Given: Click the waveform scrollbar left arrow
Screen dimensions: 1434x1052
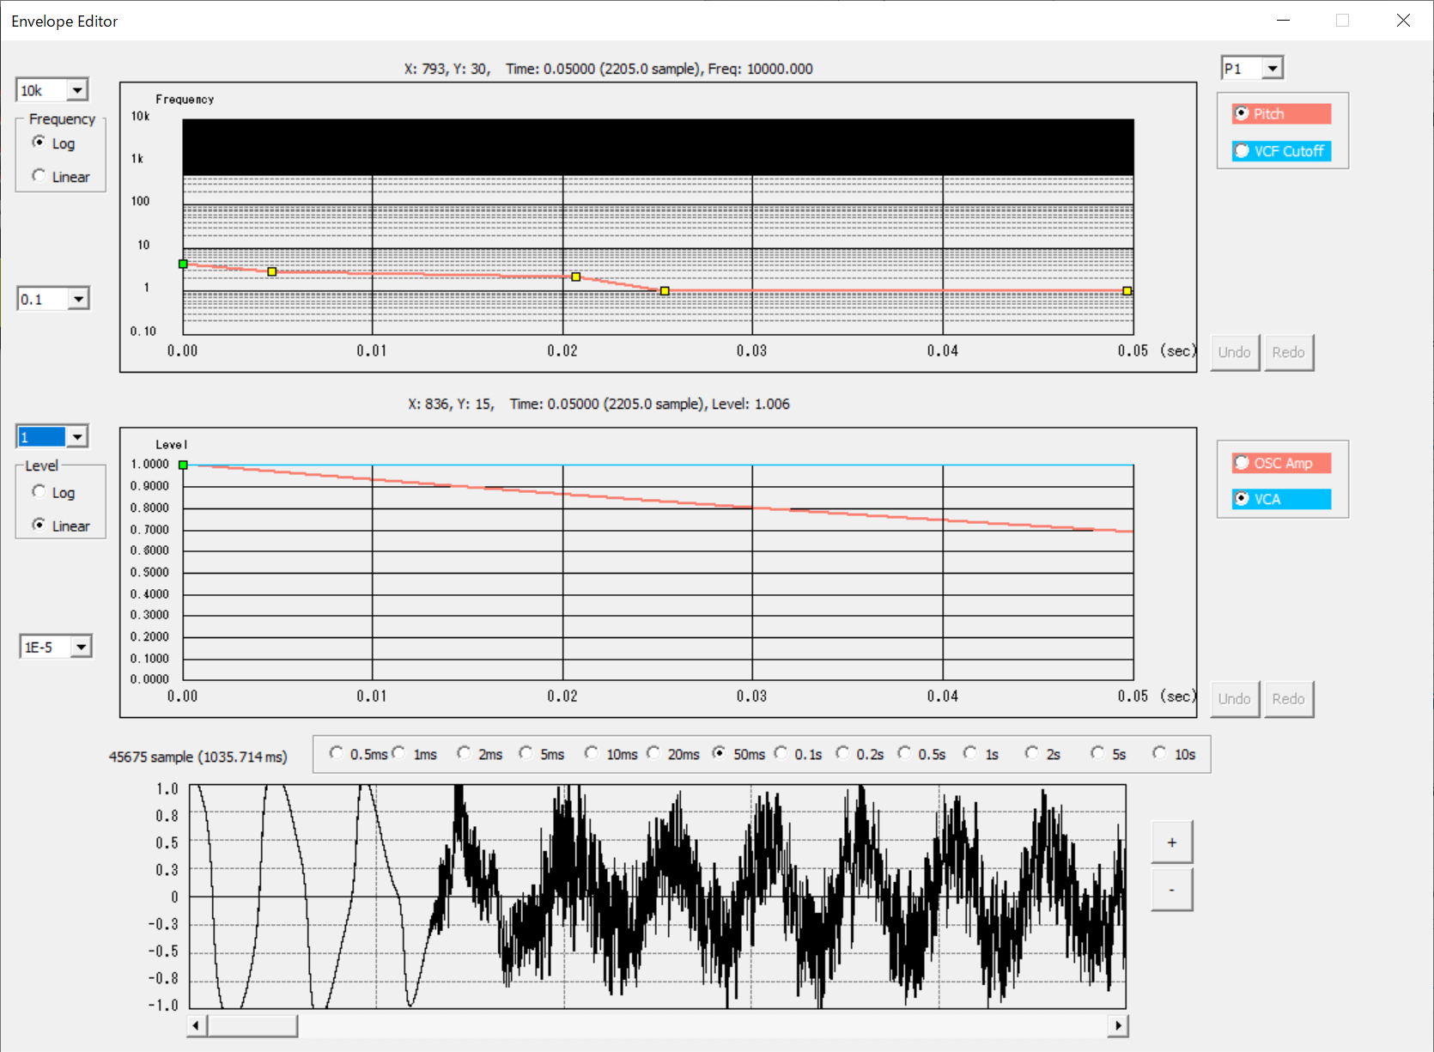Looking at the screenshot, I should point(197,1025).
